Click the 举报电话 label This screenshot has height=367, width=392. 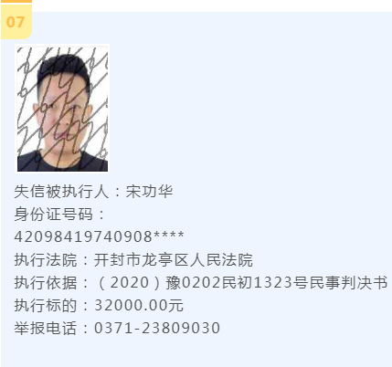click(46, 328)
